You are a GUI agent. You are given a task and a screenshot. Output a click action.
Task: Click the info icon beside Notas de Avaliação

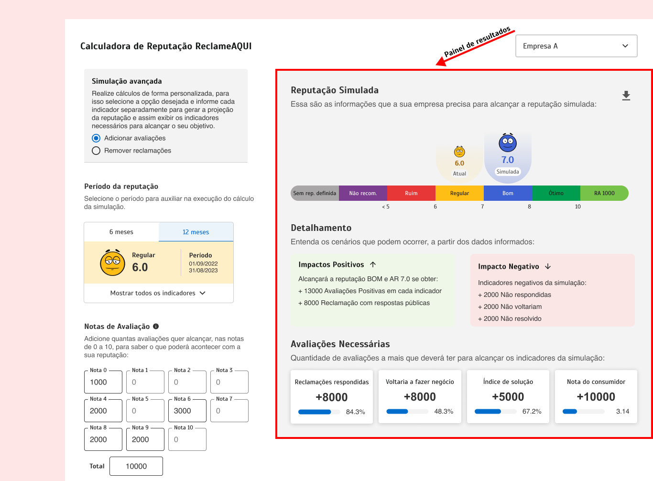[x=156, y=327]
